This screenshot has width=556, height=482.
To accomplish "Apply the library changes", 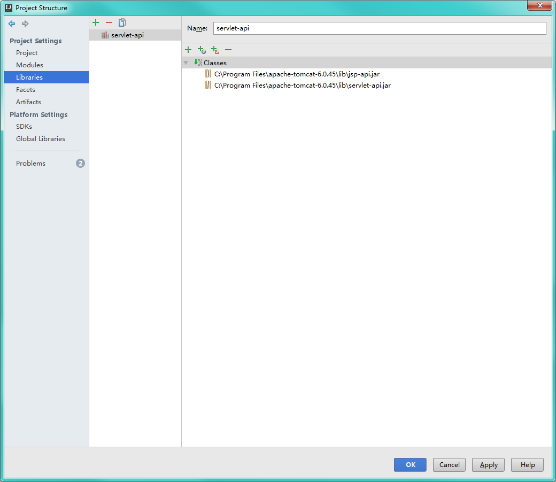I will pyautogui.click(x=488, y=465).
